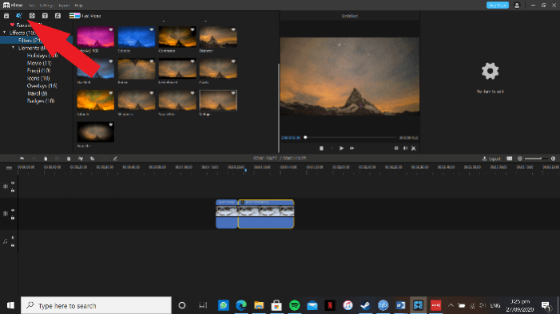560x314 pixels.
Task: Click the blue timeline playhead marker
Action: 246,171
